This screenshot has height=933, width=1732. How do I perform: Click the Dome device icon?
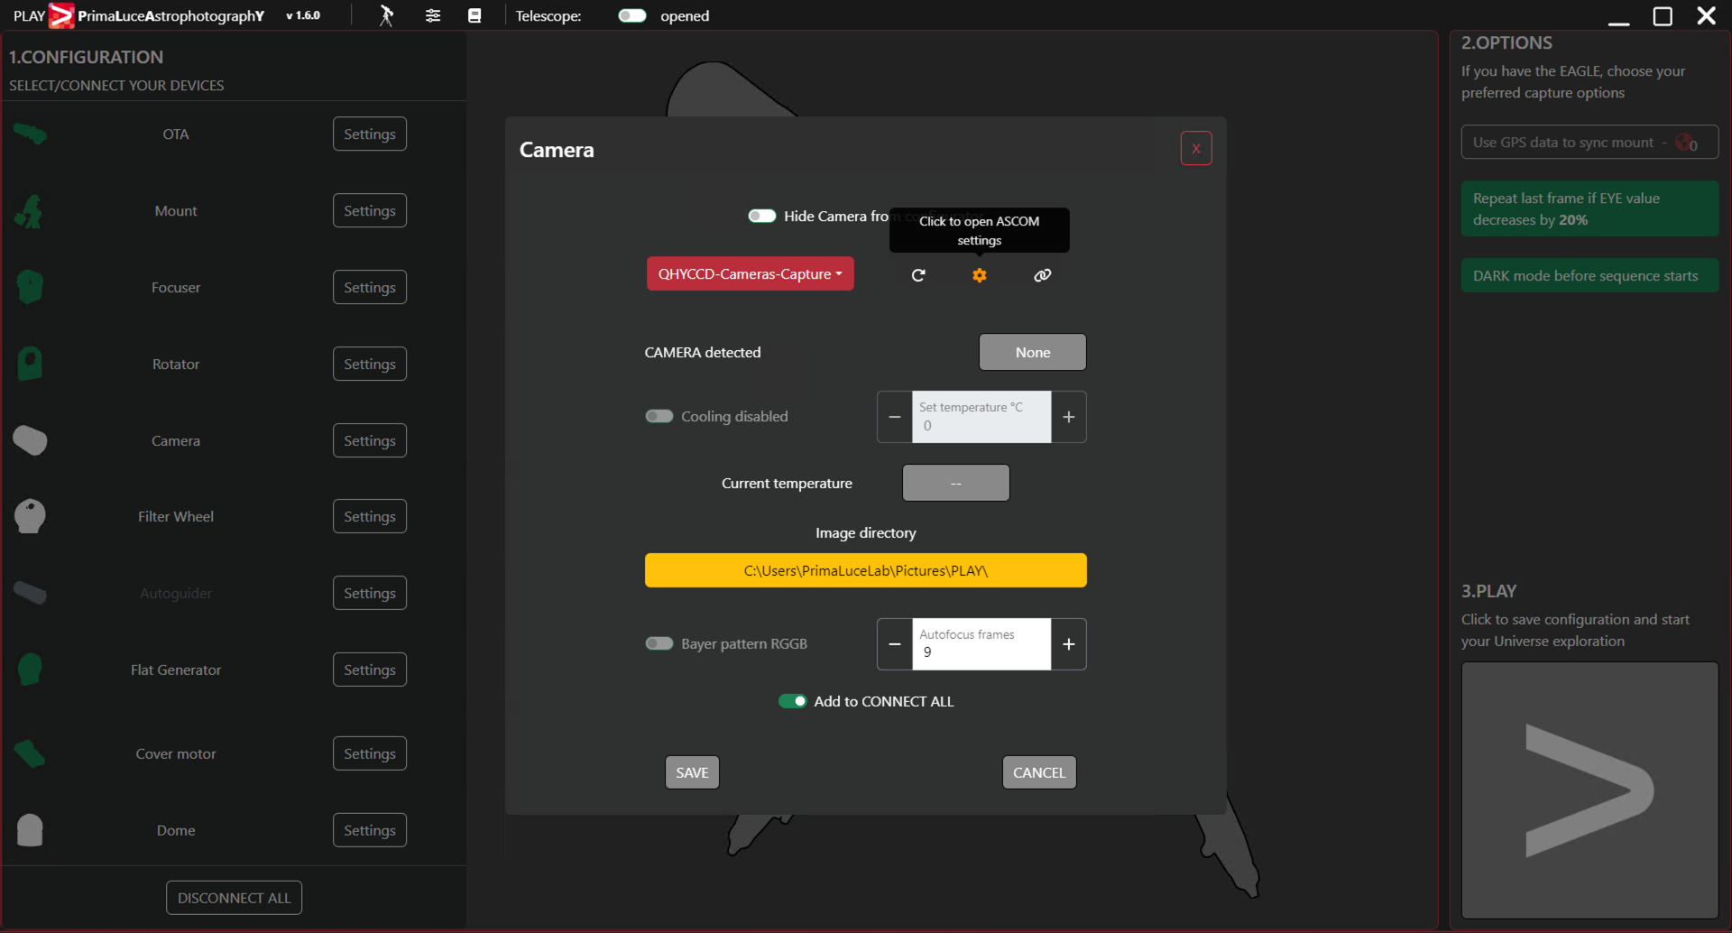(30, 830)
